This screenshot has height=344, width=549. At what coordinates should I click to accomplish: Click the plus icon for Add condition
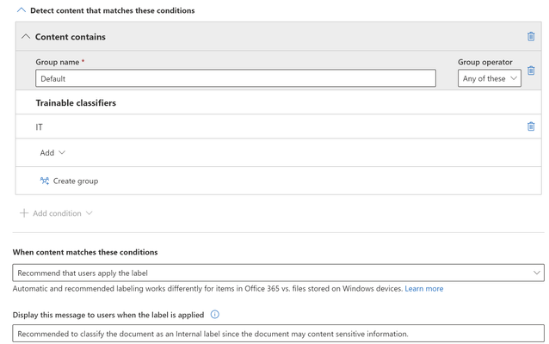coord(24,213)
